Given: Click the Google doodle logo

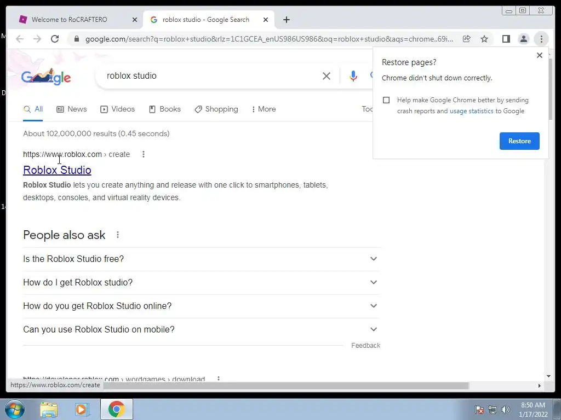Looking at the screenshot, I should click(46, 77).
